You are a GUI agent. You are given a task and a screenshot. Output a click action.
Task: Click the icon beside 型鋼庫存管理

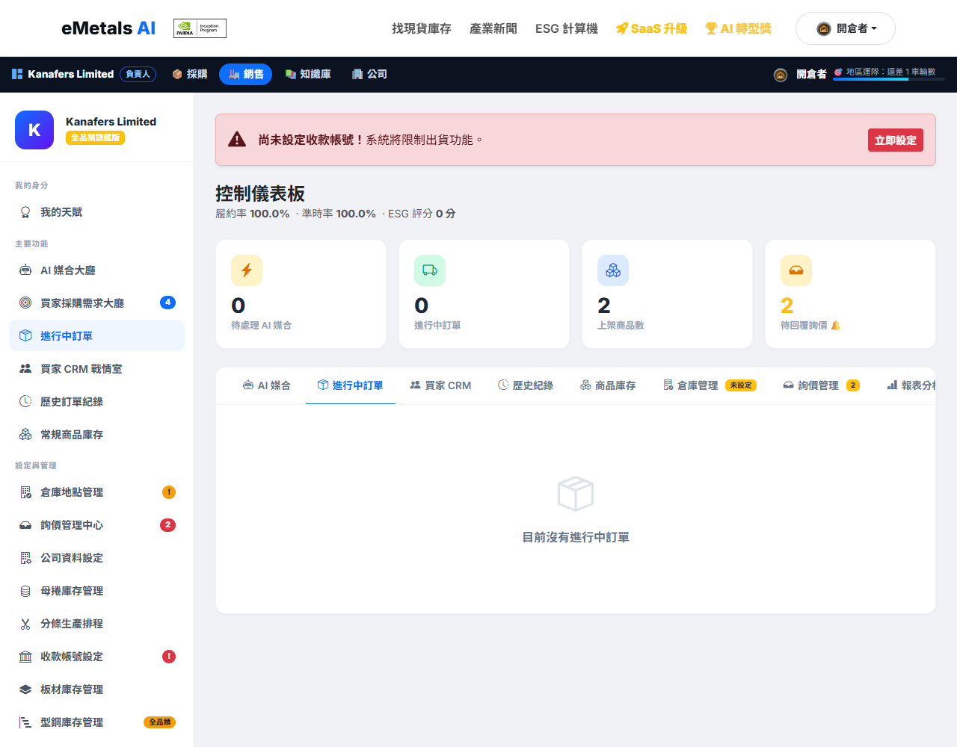point(25,722)
